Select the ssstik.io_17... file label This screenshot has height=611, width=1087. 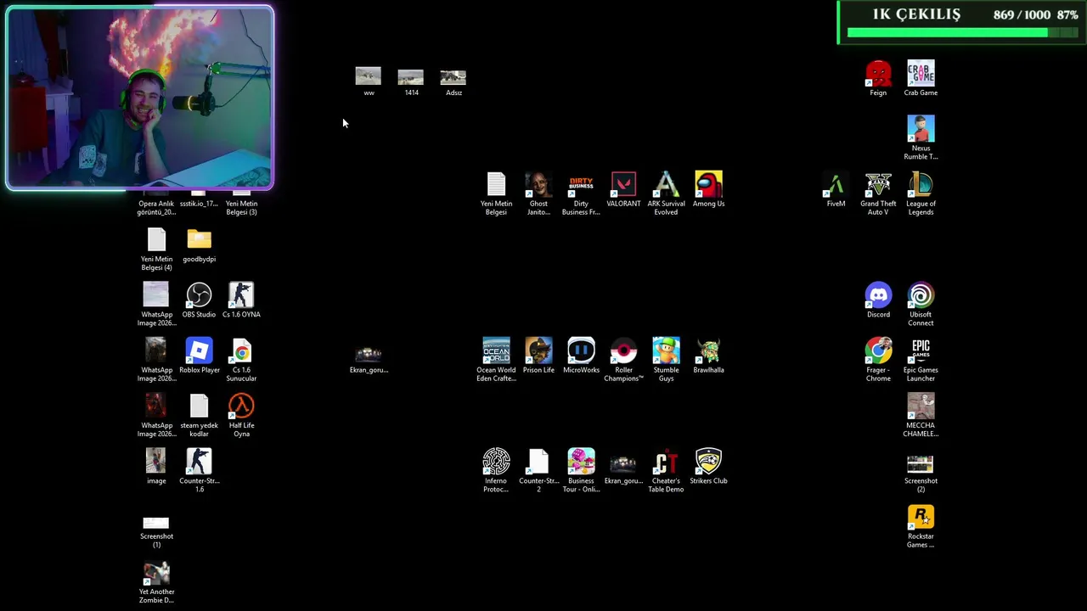point(199,204)
